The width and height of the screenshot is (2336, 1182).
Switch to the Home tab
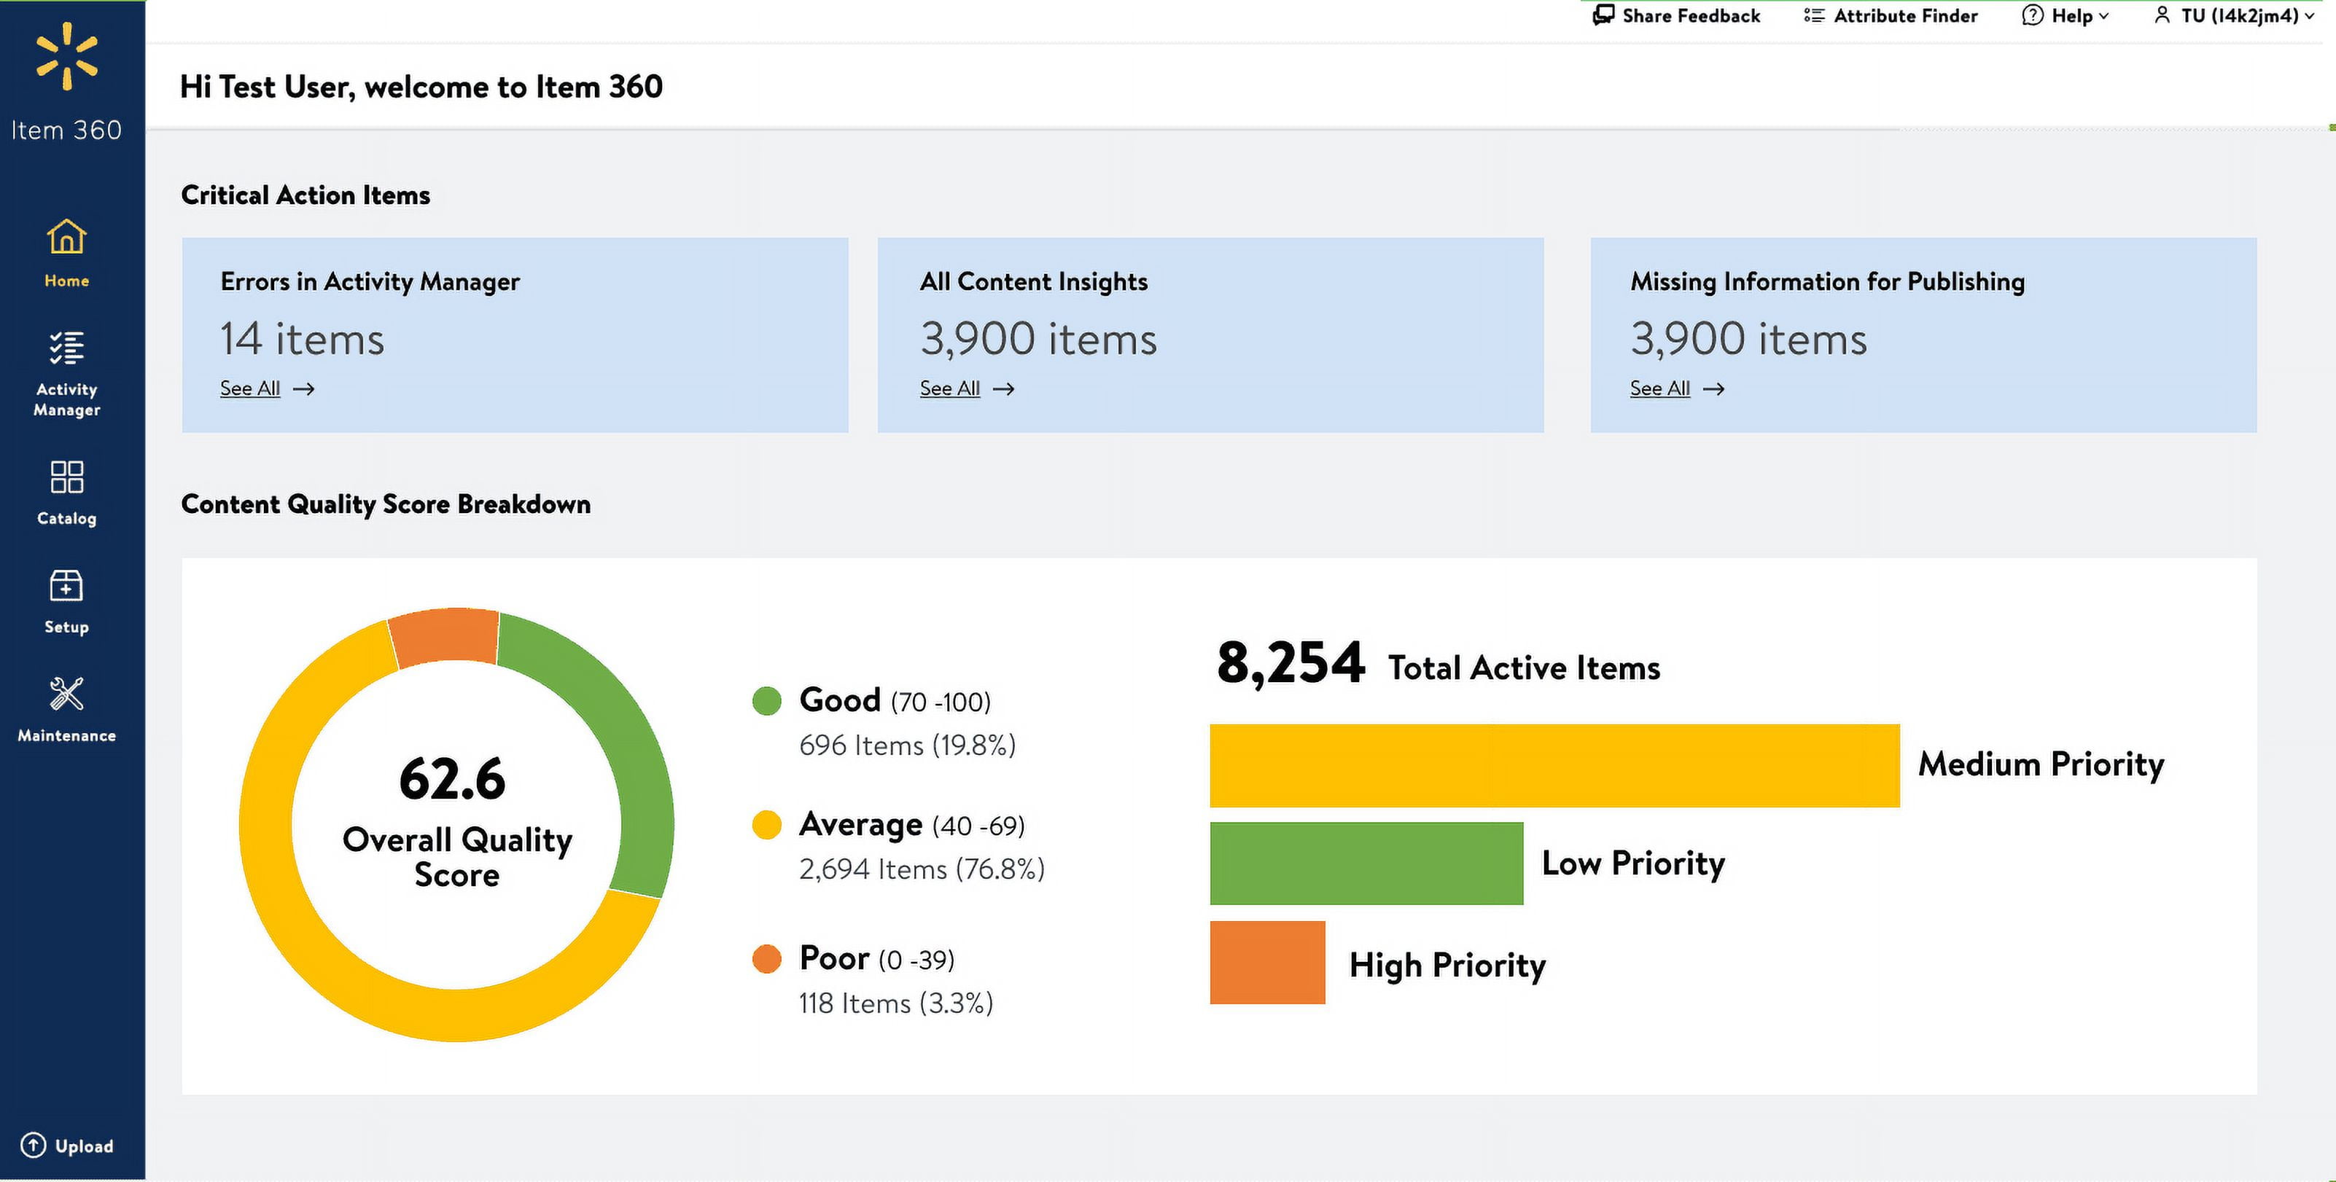pyautogui.click(x=66, y=254)
